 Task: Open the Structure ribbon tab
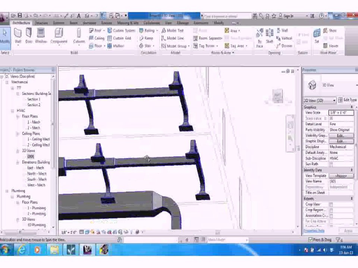[42, 23]
